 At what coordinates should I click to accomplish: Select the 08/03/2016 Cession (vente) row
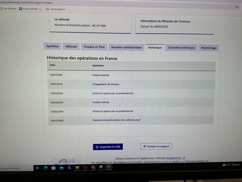[x=131, y=102]
